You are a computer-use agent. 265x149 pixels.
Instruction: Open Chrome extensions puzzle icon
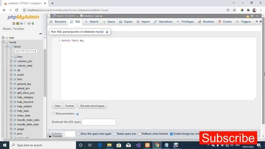(x=248, y=10)
